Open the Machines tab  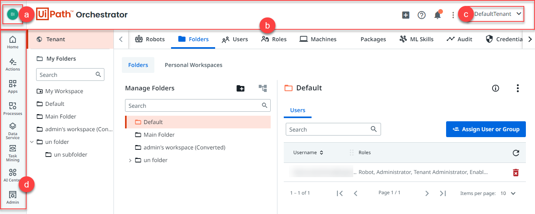318,39
